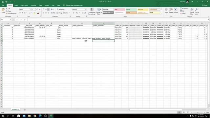The image size is (210, 118).
Task: Expand the Fill dropdown in Editing
Action: click(x=184, y=11)
